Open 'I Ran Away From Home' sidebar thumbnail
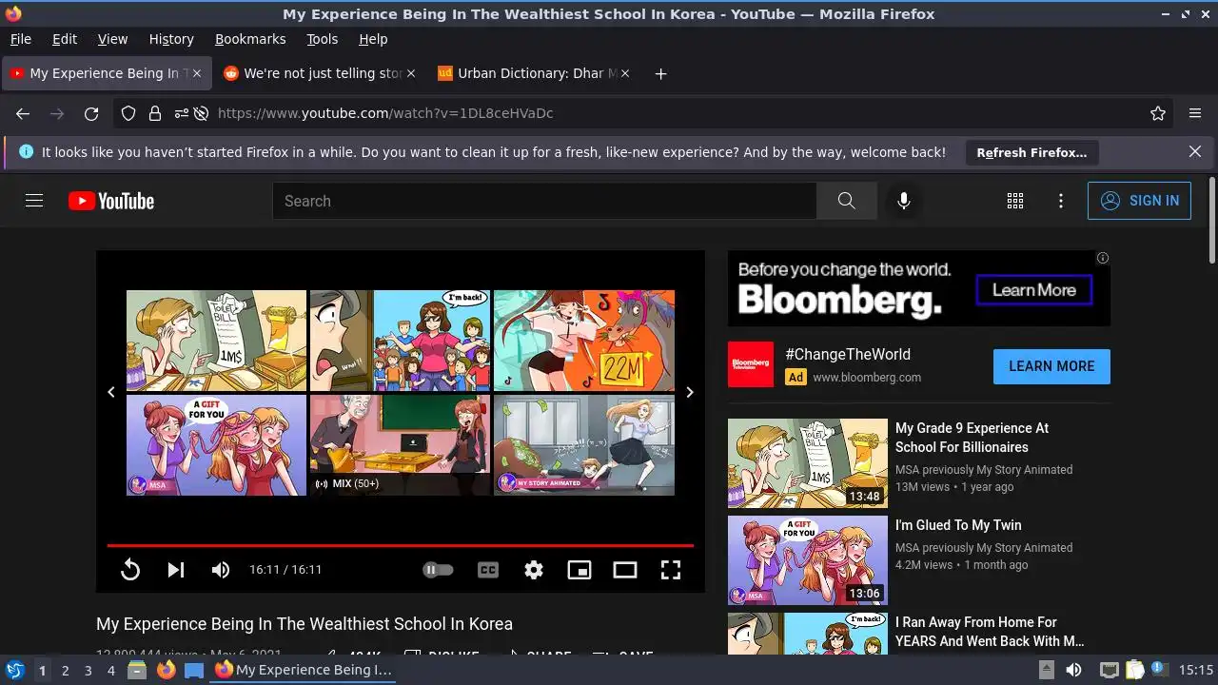 point(808,633)
